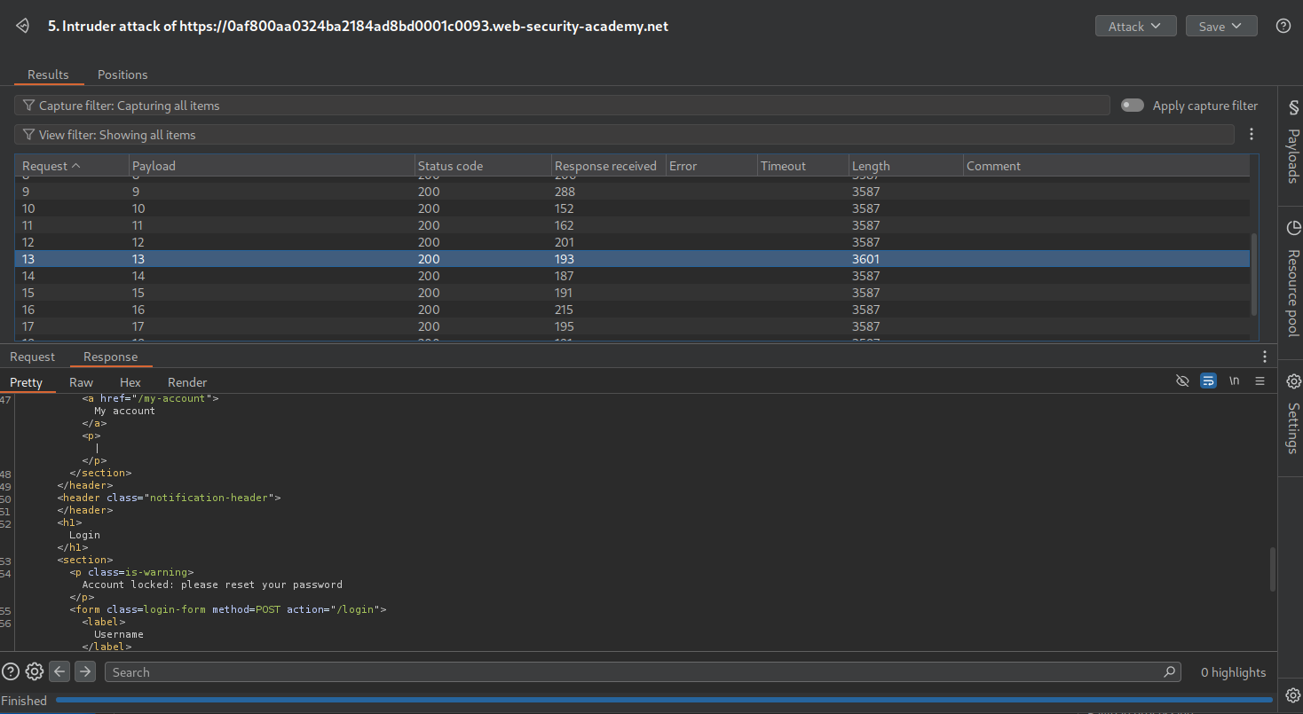The height and width of the screenshot is (714, 1303).
Task: Toggle line wrap icon in response viewer
Action: pyautogui.click(x=1208, y=381)
